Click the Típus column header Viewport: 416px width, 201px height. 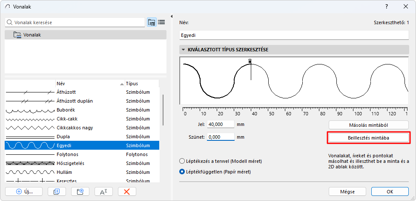tap(142, 84)
